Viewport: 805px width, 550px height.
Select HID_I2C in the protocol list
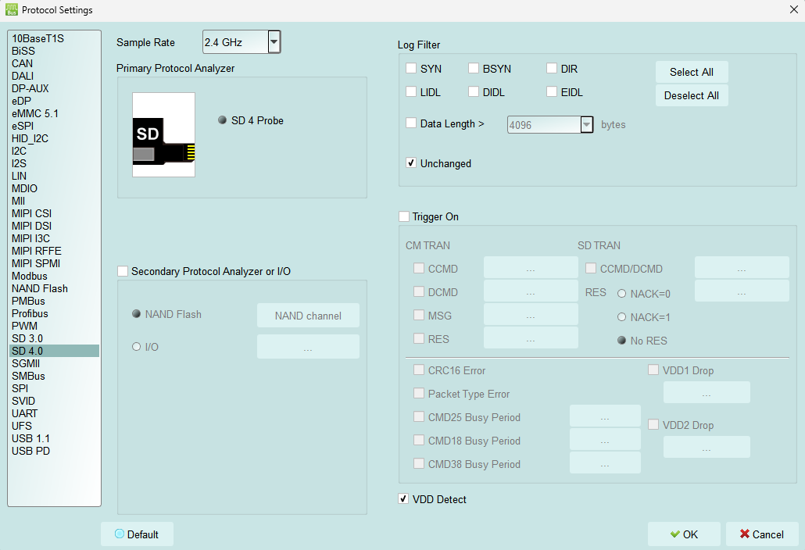[x=55, y=138]
